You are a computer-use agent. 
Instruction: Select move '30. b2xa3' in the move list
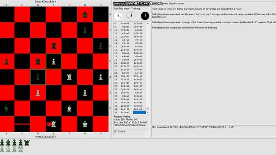[x=125, y=96]
